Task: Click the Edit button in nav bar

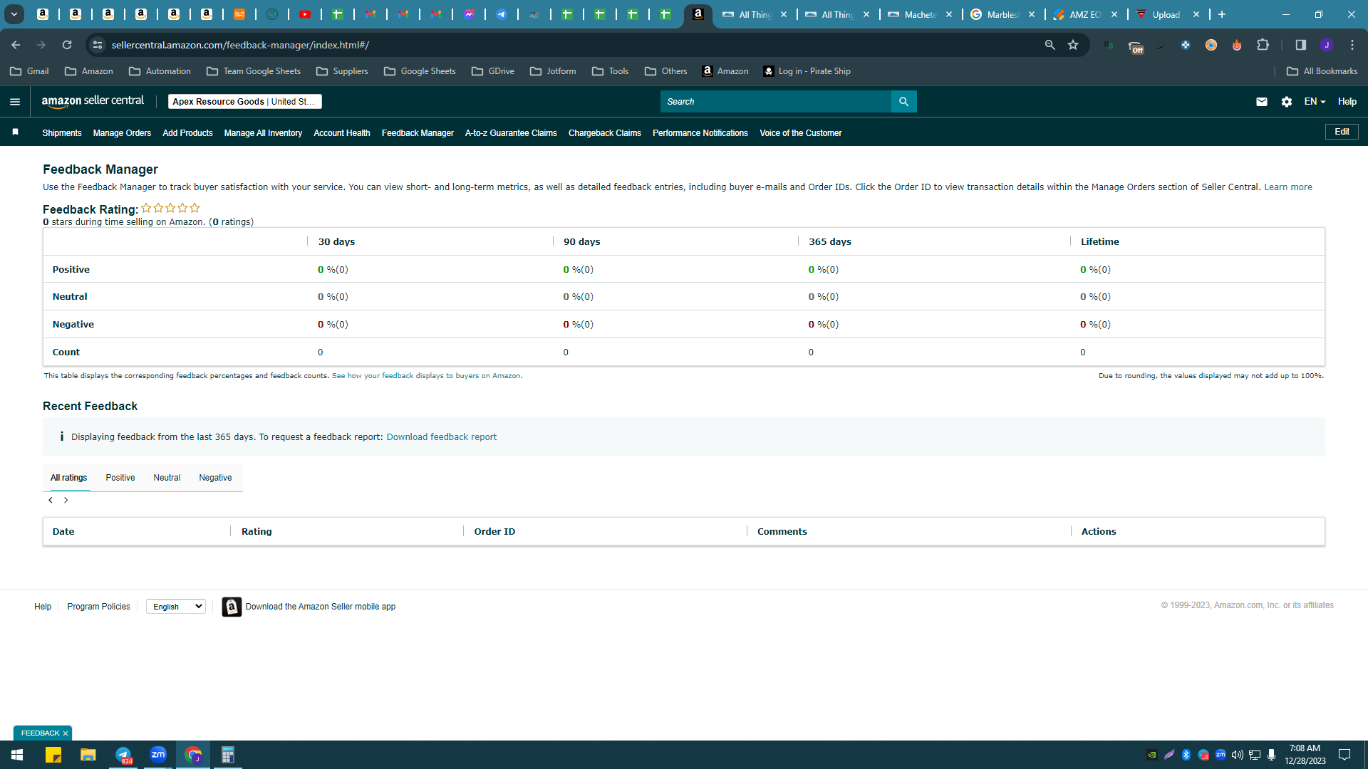Action: click(1342, 132)
